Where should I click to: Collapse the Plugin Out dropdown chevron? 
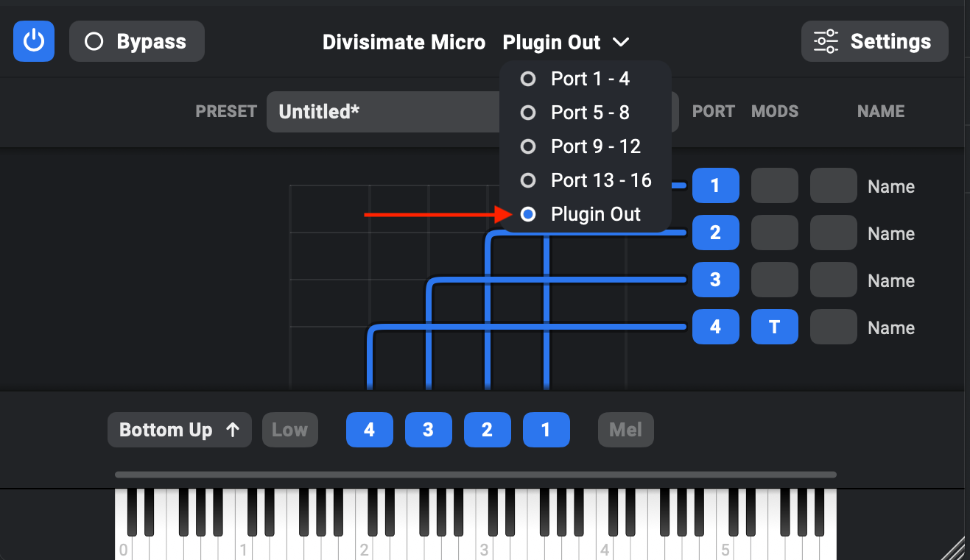[621, 42]
